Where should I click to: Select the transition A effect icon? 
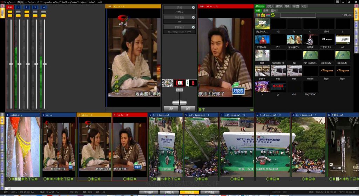pyautogui.click(x=179, y=83)
